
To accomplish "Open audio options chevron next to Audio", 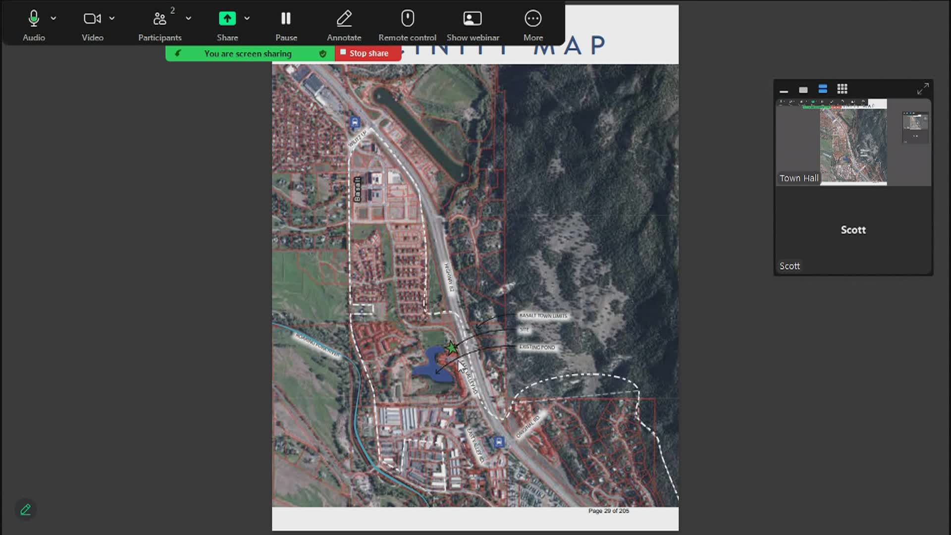I will [53, 18].
